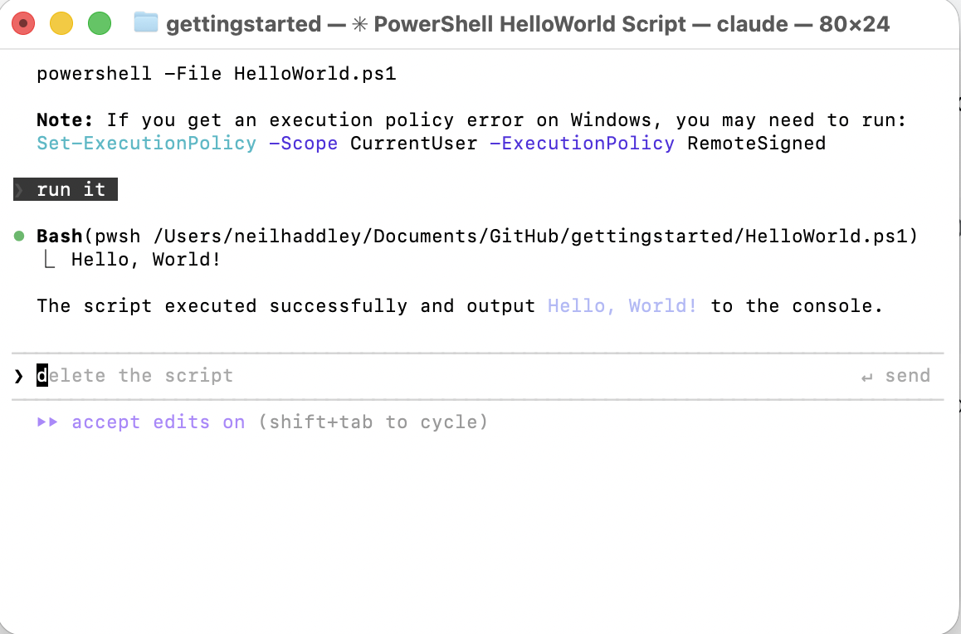Click the red traffic light control
961x634 pixels.
tap(23, 23)
